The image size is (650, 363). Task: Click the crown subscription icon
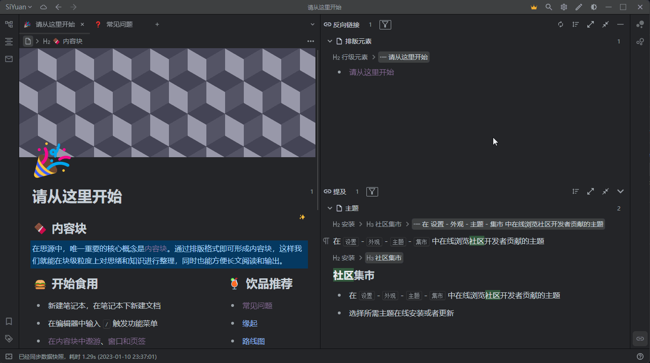534,7
